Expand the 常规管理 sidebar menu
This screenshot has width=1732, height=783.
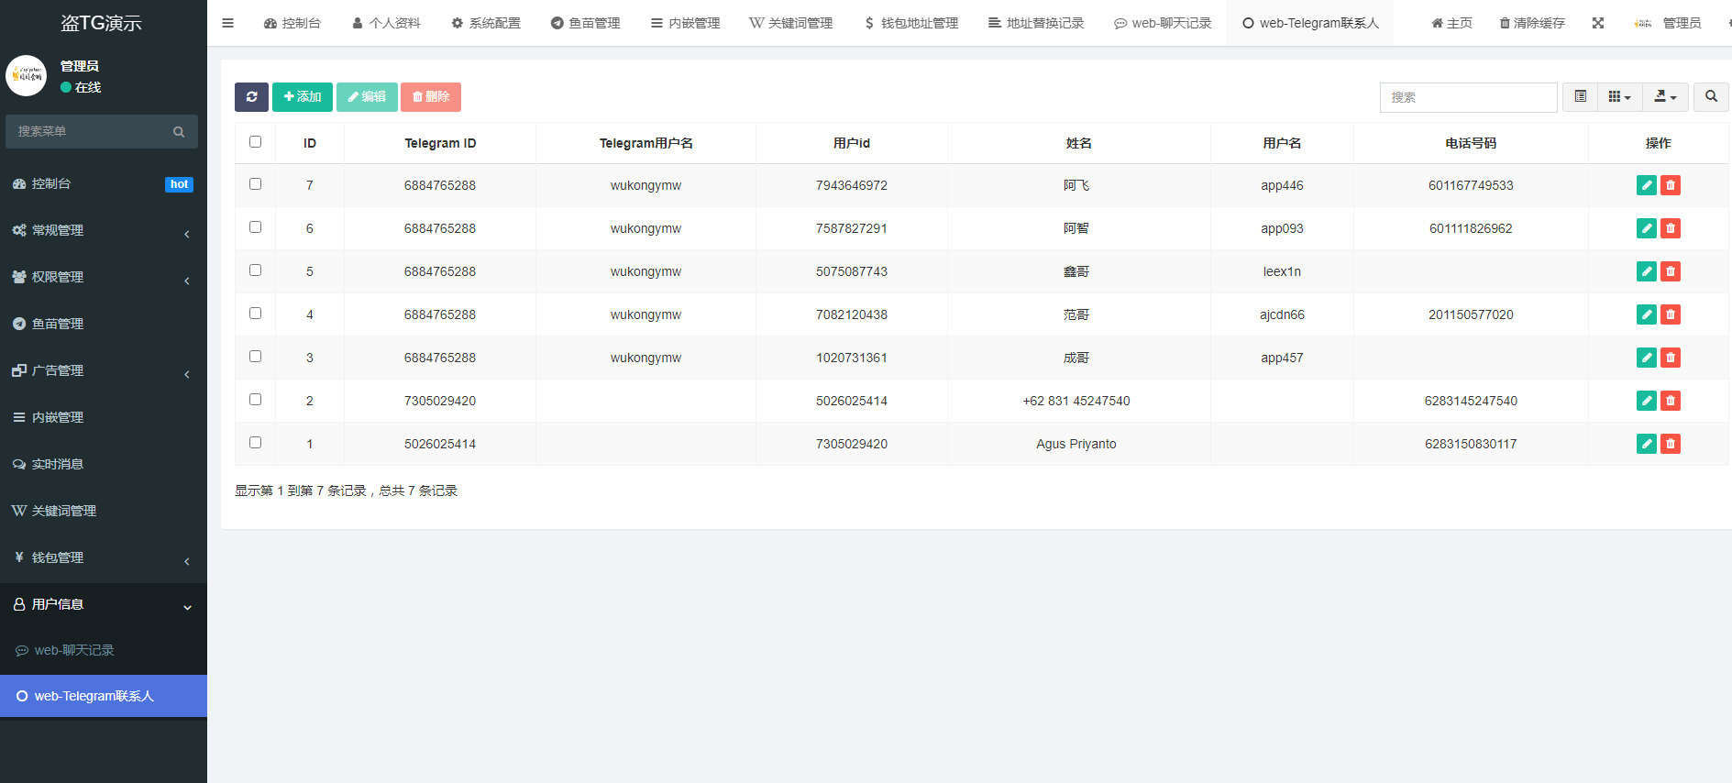(103, 230)
